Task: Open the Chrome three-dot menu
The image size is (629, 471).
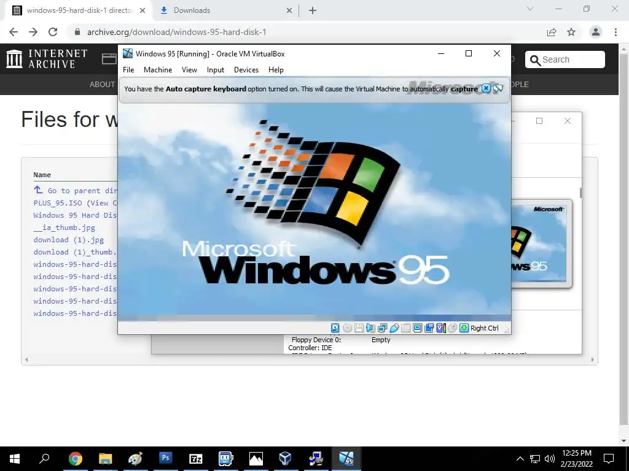Action: coord(615,32)
